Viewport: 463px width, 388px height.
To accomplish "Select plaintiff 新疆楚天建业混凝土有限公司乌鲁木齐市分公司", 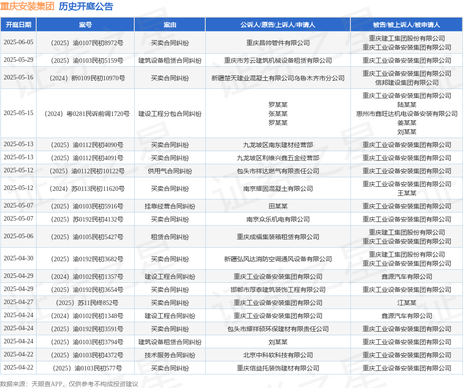I will click(x=278, y=78).
